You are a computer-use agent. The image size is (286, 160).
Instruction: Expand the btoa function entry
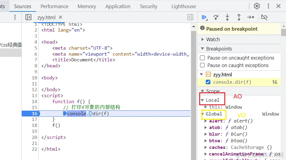coord(206,141)
